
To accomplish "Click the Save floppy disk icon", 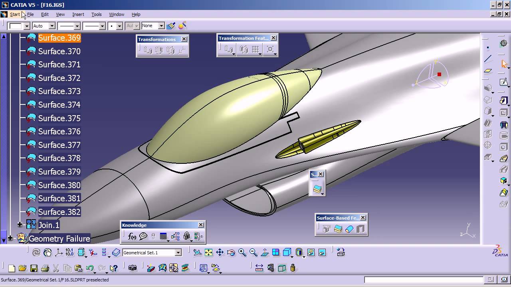I will (x=34, y=268).
